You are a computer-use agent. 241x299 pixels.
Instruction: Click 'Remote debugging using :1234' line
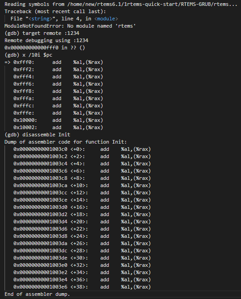(46, 40)
